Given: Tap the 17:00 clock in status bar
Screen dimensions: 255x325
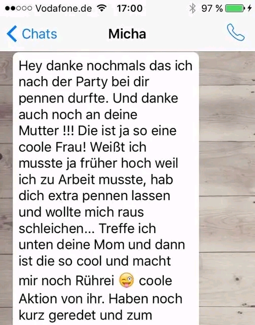Looking at the screenshot, I should 130,9.
